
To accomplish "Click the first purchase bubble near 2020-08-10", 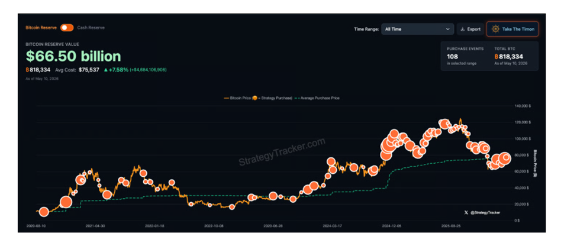I will click(44, 212).
